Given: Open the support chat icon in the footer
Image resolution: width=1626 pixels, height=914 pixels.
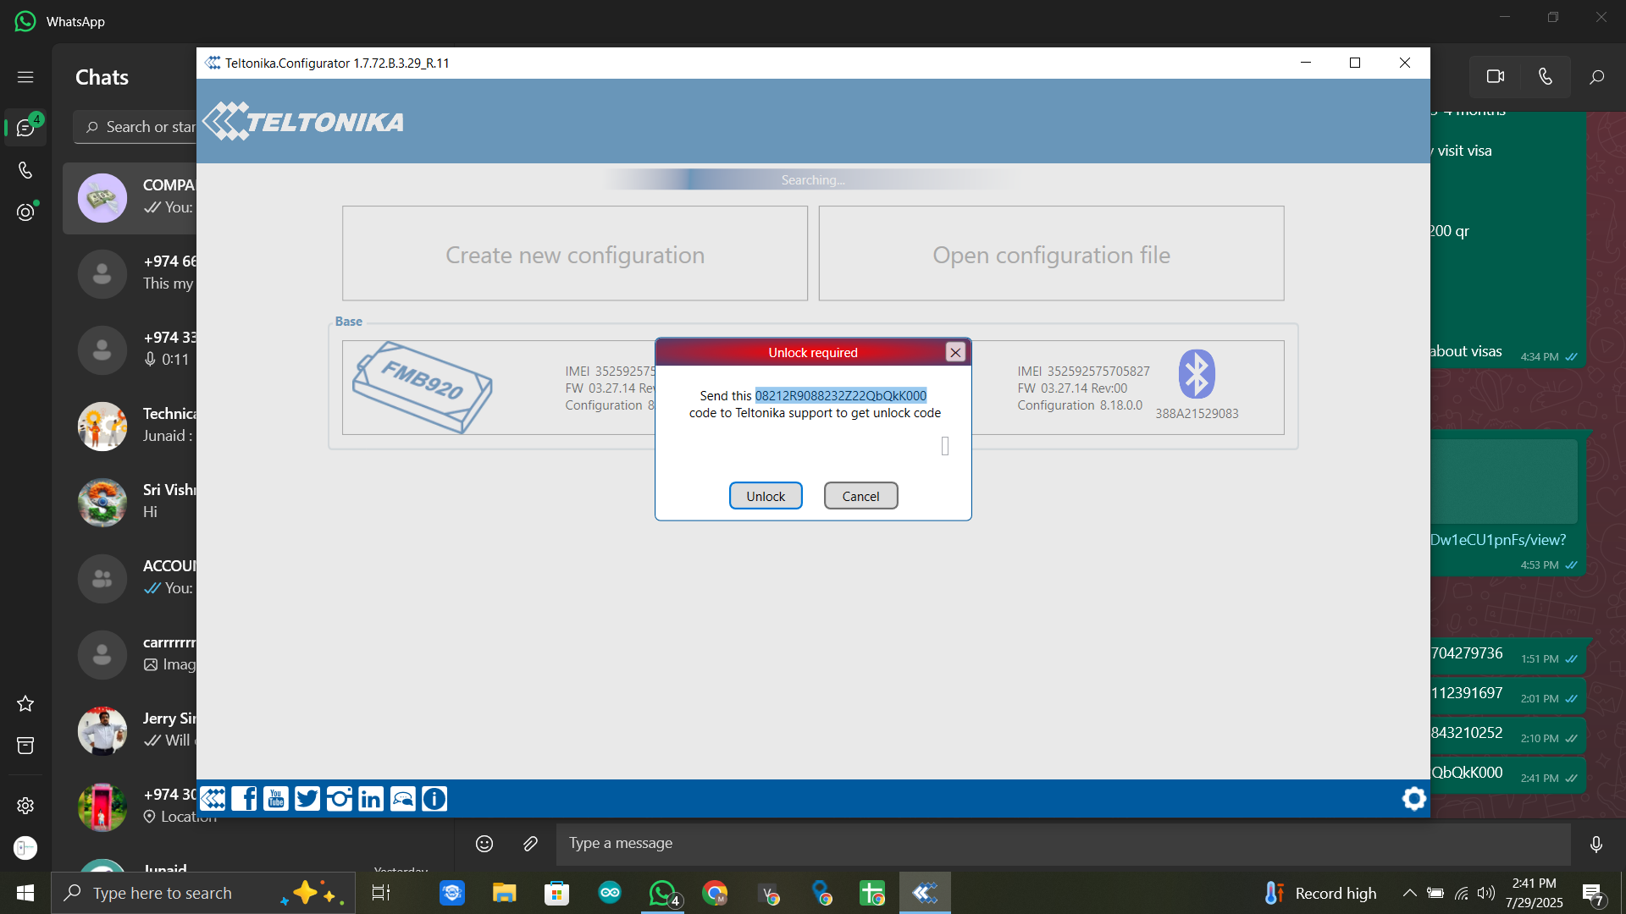Looking at the screenshot, I should [403, 799].
